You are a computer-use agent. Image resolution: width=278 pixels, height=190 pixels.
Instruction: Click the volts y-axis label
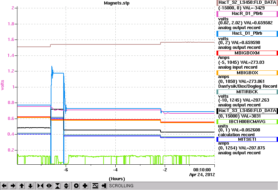click(x=2, y=85)
